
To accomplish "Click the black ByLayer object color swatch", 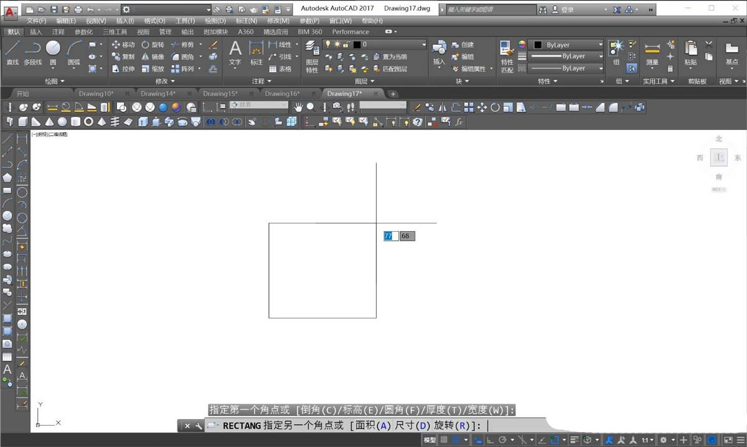I will point(538,45).
